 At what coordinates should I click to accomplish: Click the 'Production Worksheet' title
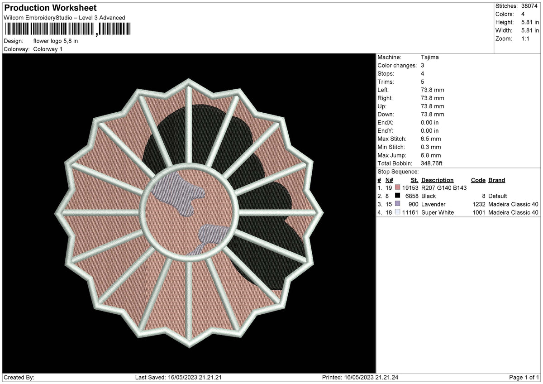coord(50,8)
